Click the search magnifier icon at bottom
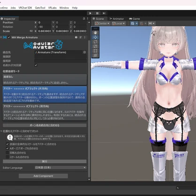Viewport: 196px width, 196px height. 178,188
